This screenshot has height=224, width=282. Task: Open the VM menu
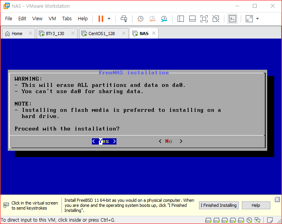point(52,19)
